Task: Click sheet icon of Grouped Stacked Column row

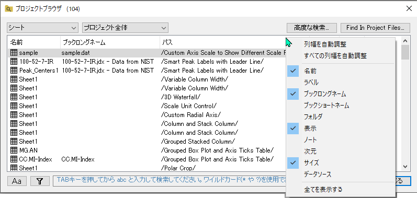Action: (x=14, y=142)
